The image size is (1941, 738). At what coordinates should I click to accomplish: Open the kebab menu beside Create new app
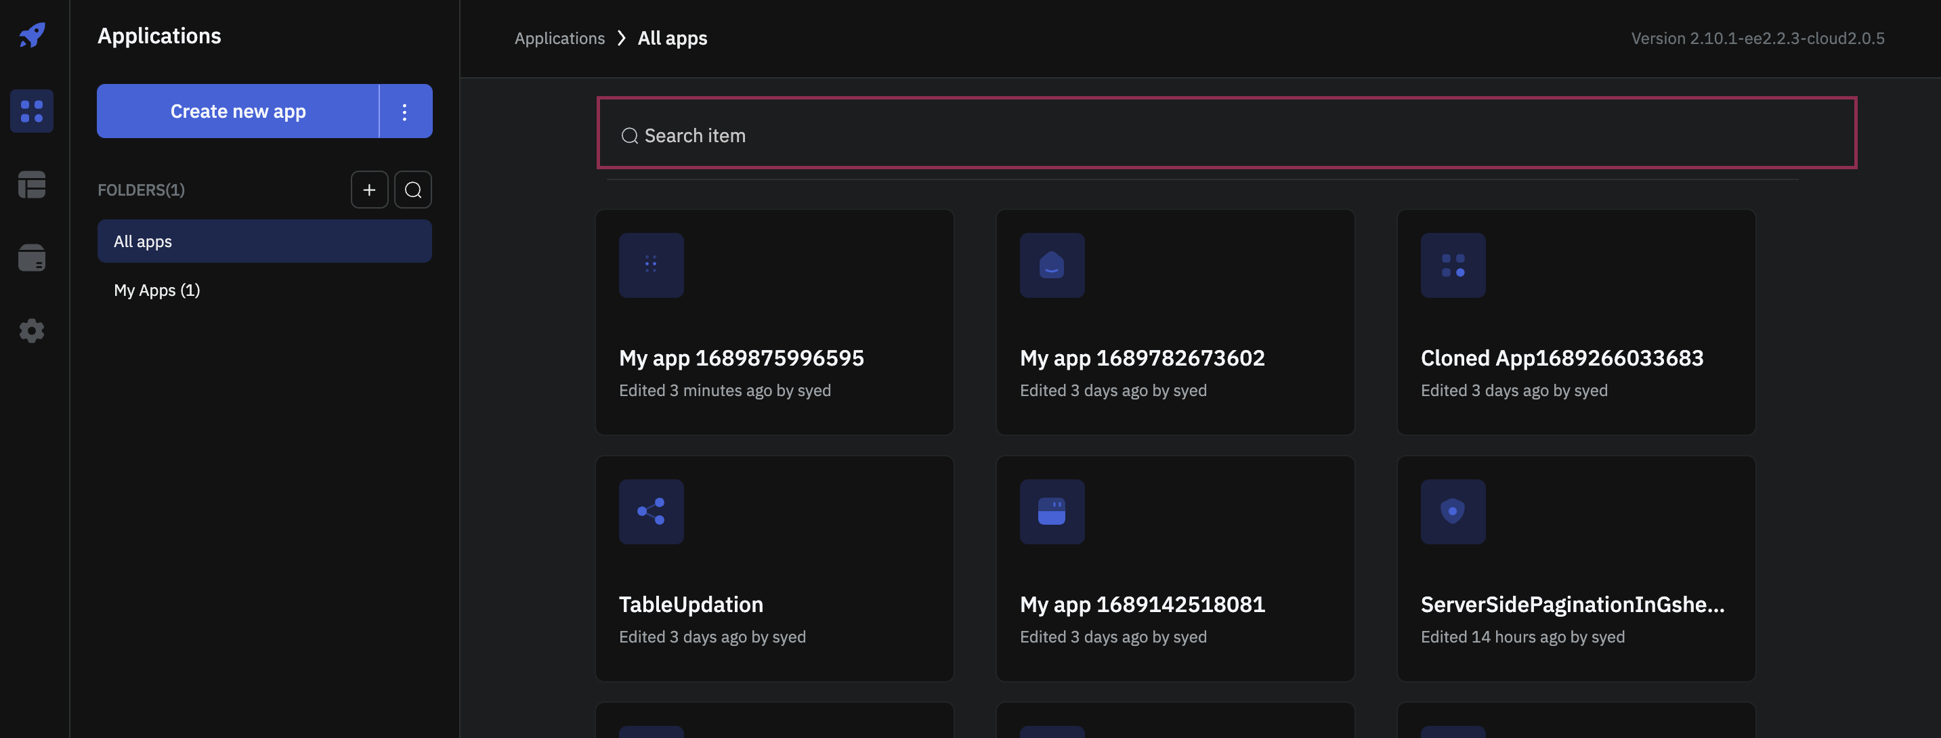click(x=404, y=111)
